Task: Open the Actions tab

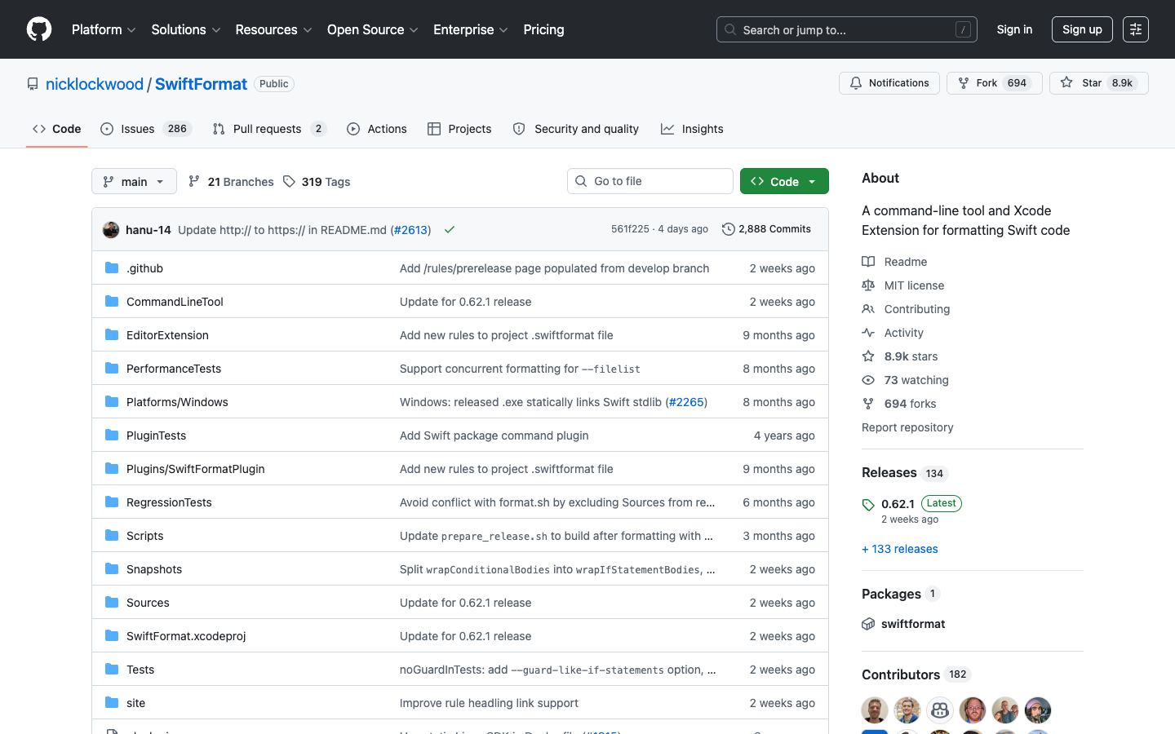Action: pos(377,129)
